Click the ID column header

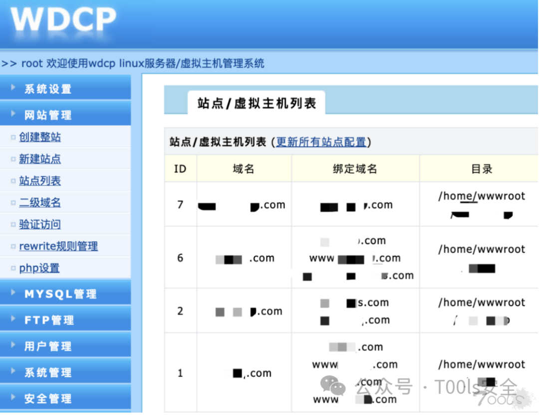[180, 169]
